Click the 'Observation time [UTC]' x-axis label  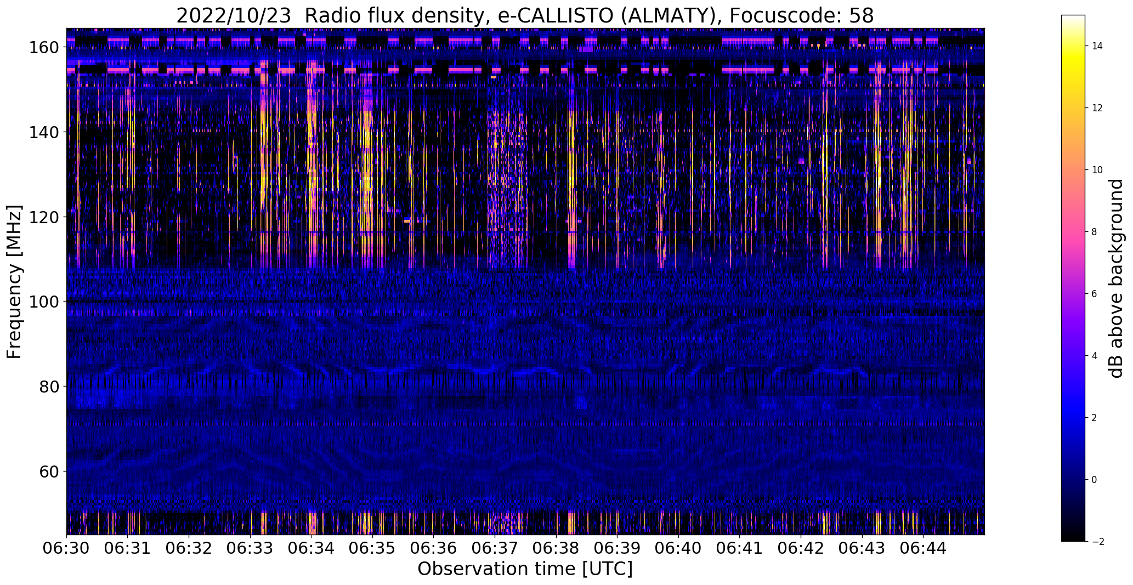[x=525, y=569]
